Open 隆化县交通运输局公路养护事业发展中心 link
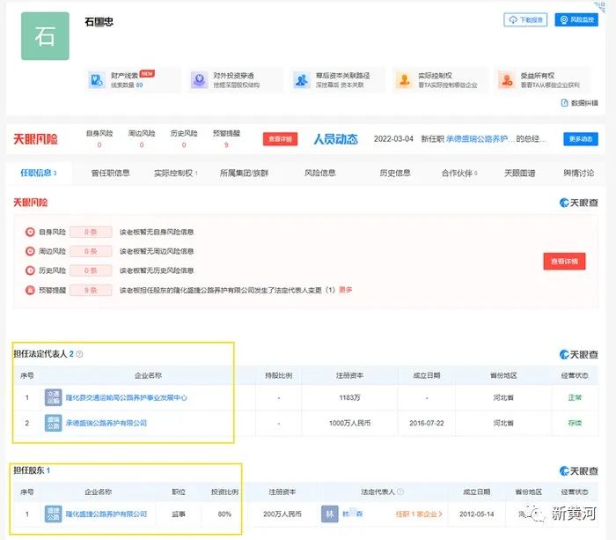 (126, 397)
